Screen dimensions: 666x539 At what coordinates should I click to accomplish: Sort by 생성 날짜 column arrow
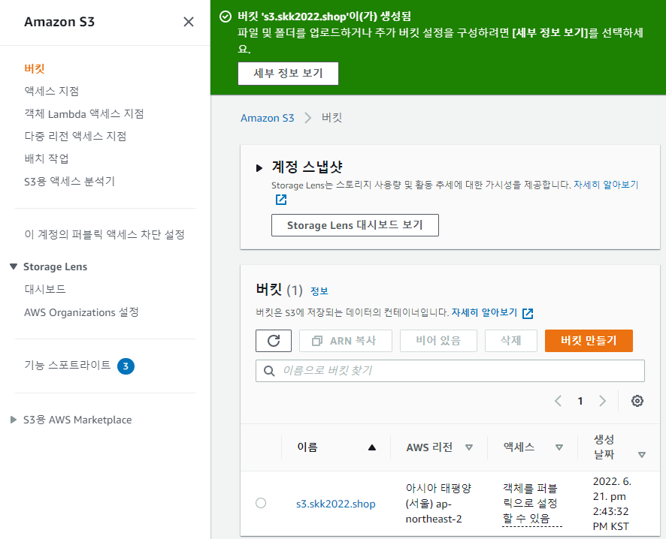pyautogui.click(x=642, y=455)
